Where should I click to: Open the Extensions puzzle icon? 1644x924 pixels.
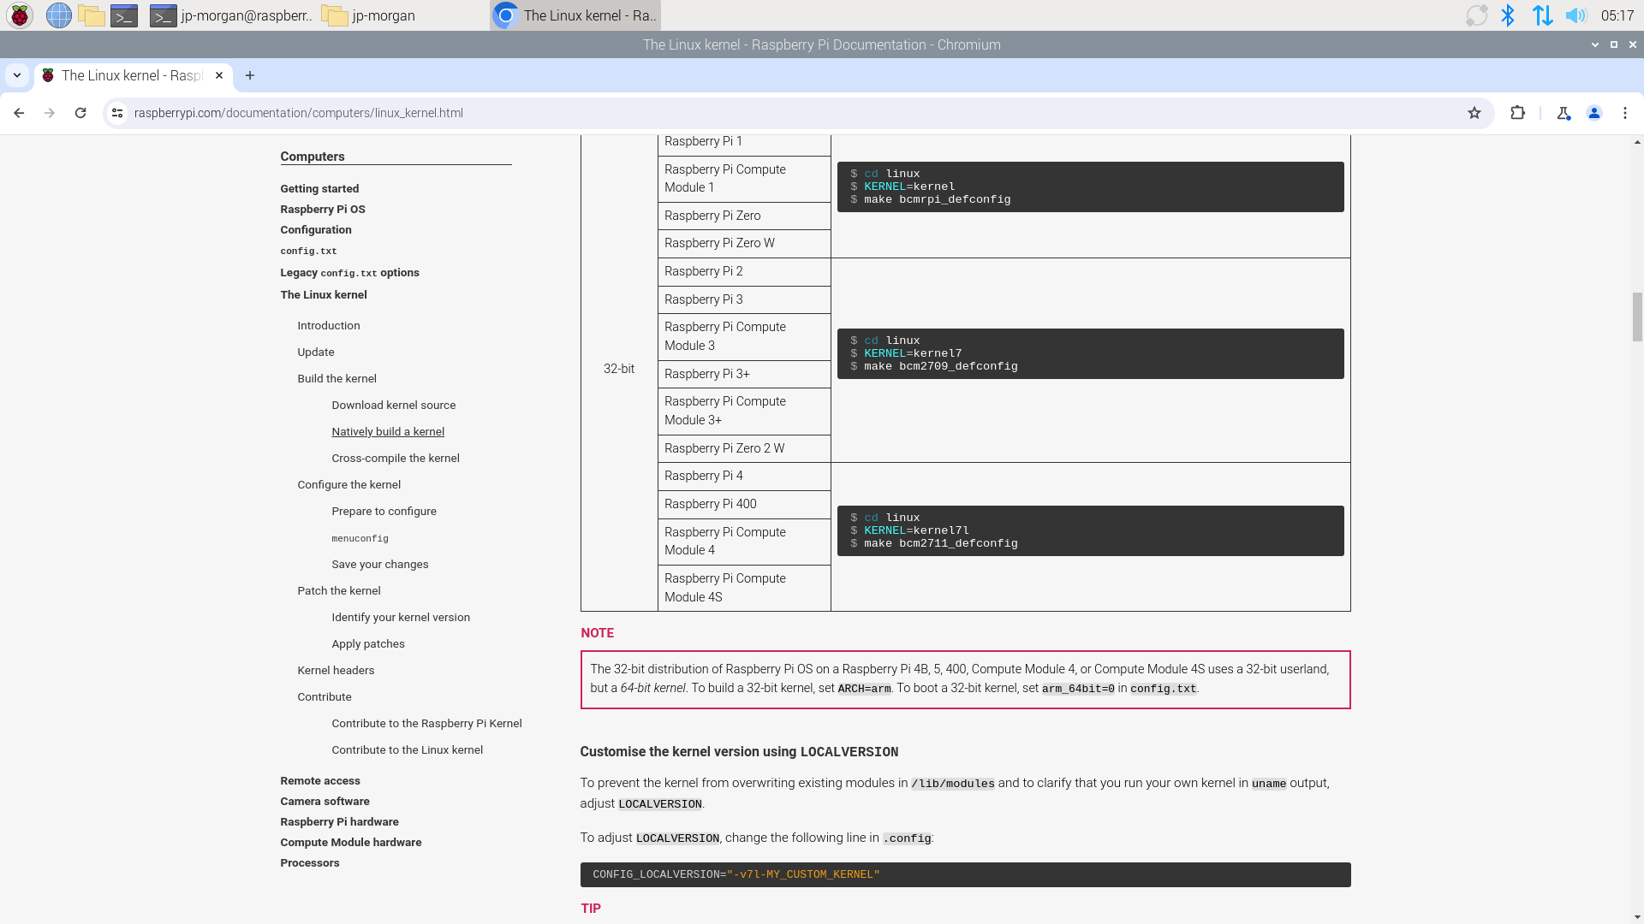click(x=1517, y=113)
